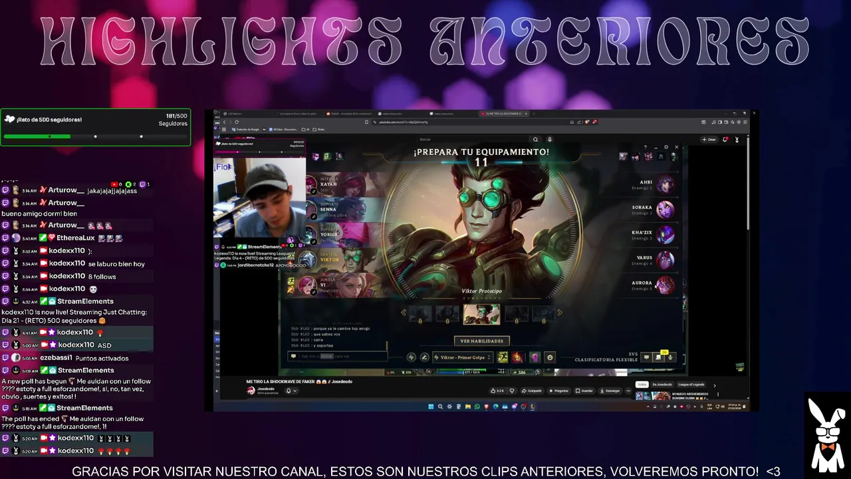Image resolution: width=851 pixels, height=479 pixels.
Task: Click the Descargar download button
Action: pos(609,391)
